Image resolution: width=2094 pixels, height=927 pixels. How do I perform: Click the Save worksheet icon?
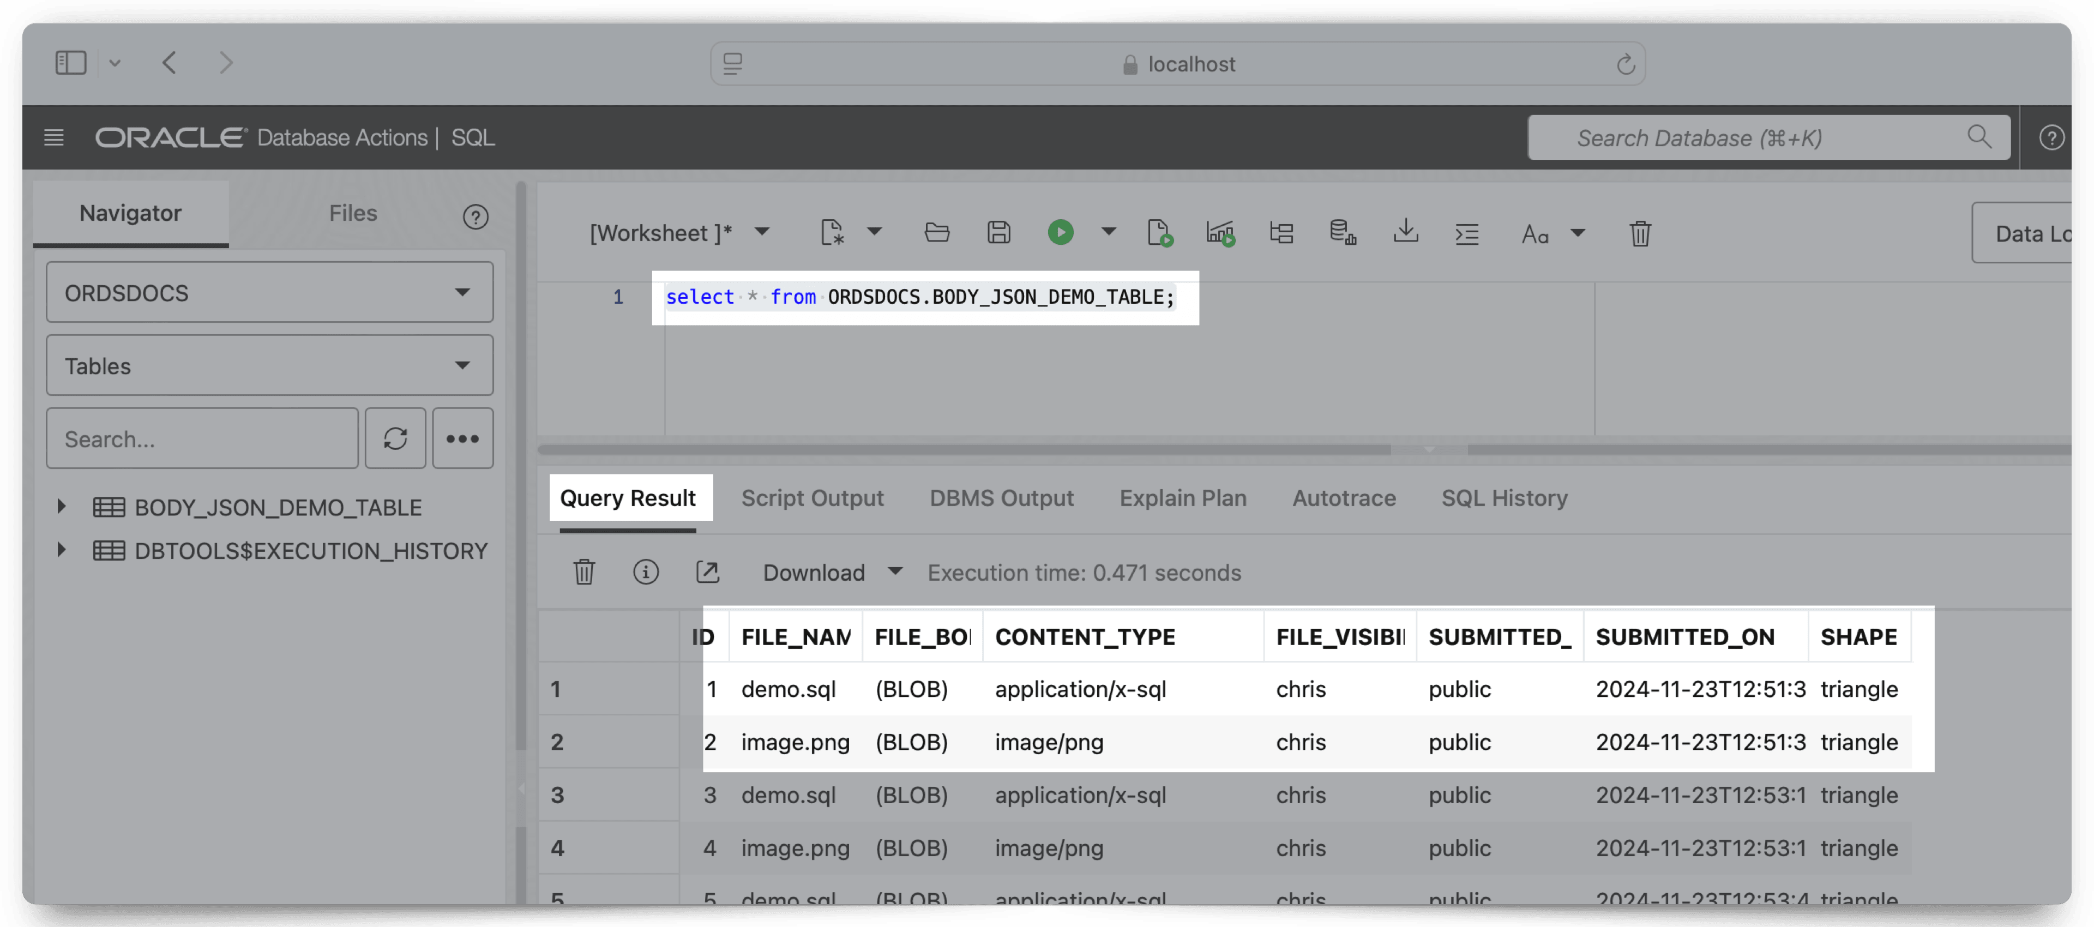[998, 233]
